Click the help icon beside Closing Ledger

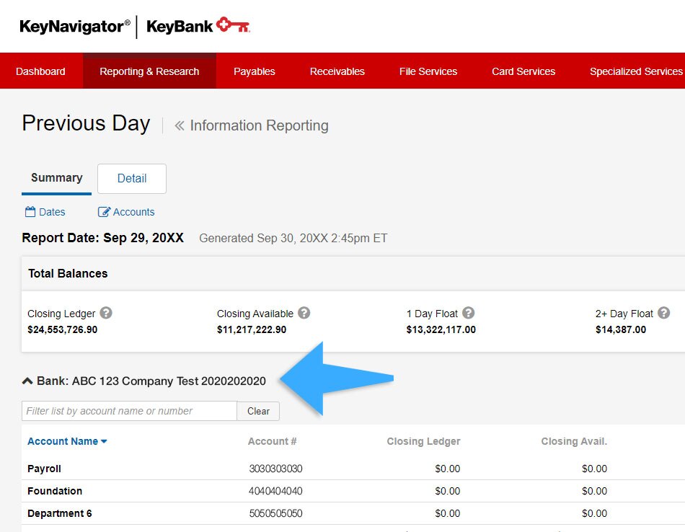106,313
